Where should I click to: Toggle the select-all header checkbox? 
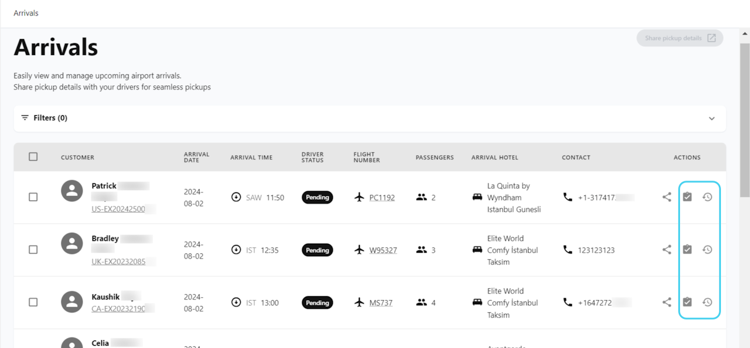pyautogui.click(x=33, y=157)
